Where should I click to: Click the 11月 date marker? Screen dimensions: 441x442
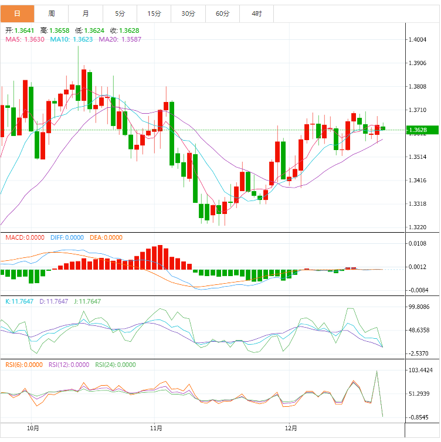click(156, 428)
